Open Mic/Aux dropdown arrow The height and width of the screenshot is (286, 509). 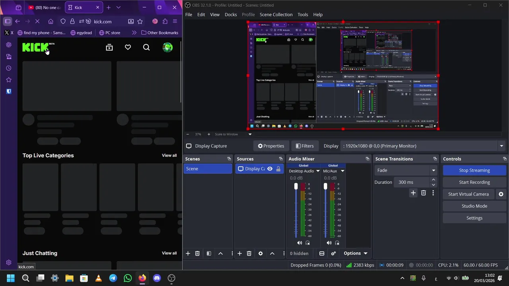click(x=342, y=171)
